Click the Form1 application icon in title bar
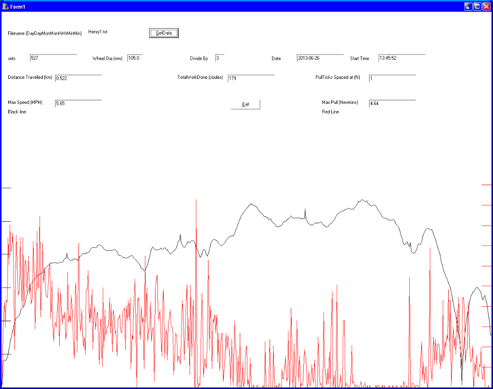This screenshot has height=389, width=493. (5, 7)
